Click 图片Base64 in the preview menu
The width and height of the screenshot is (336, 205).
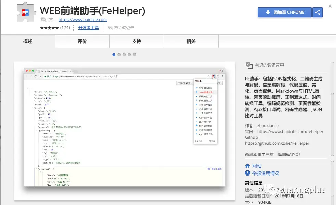pos(205,122)
